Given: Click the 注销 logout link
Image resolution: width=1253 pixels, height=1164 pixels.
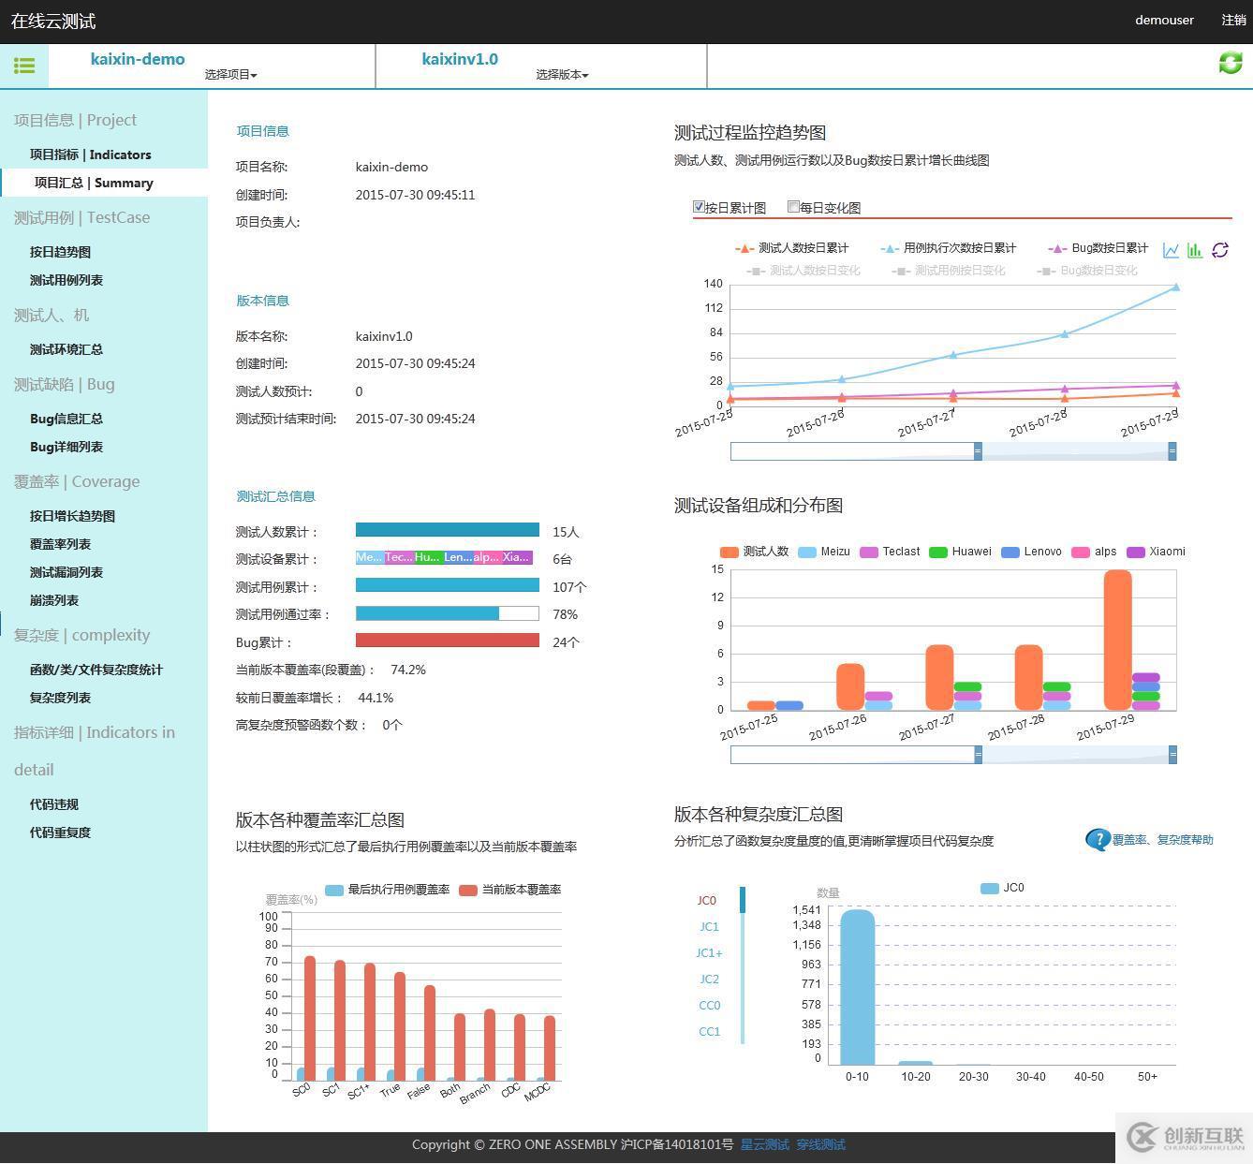Looking at the screenshot, I should (x=1234, y=20).
